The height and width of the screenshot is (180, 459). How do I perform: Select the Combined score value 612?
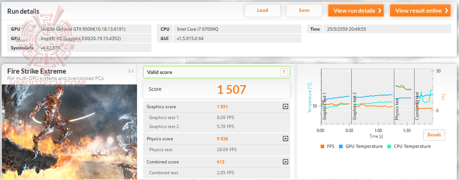[x=221, y=162]
